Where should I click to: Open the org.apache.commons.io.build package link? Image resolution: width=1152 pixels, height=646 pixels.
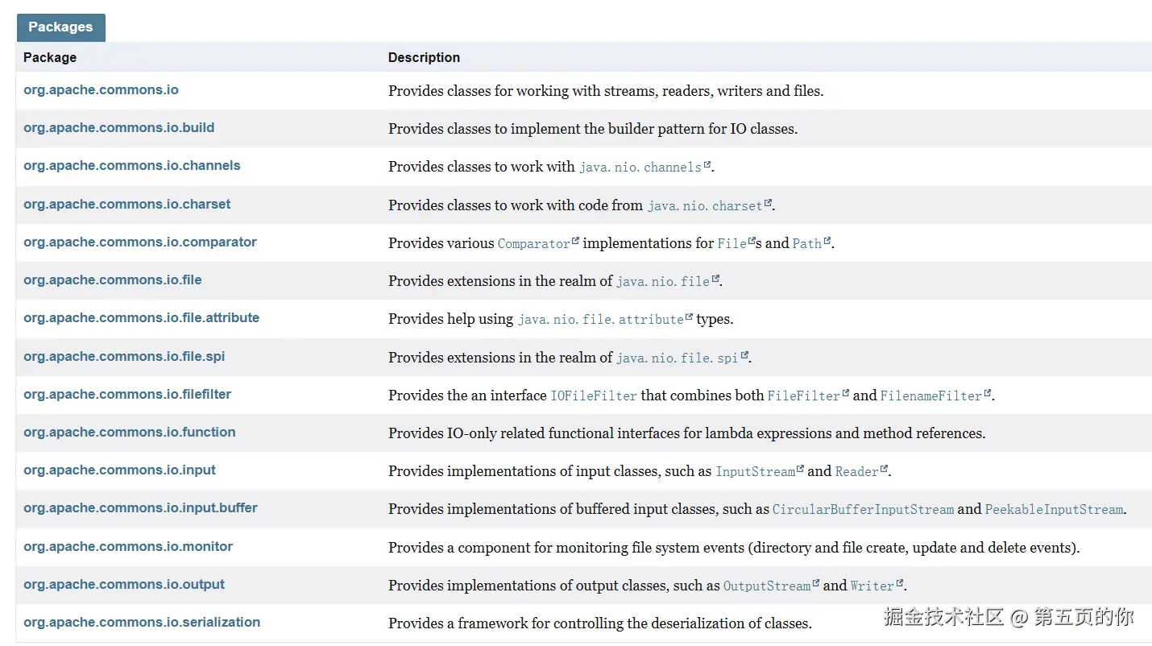(x=118, y=128)
